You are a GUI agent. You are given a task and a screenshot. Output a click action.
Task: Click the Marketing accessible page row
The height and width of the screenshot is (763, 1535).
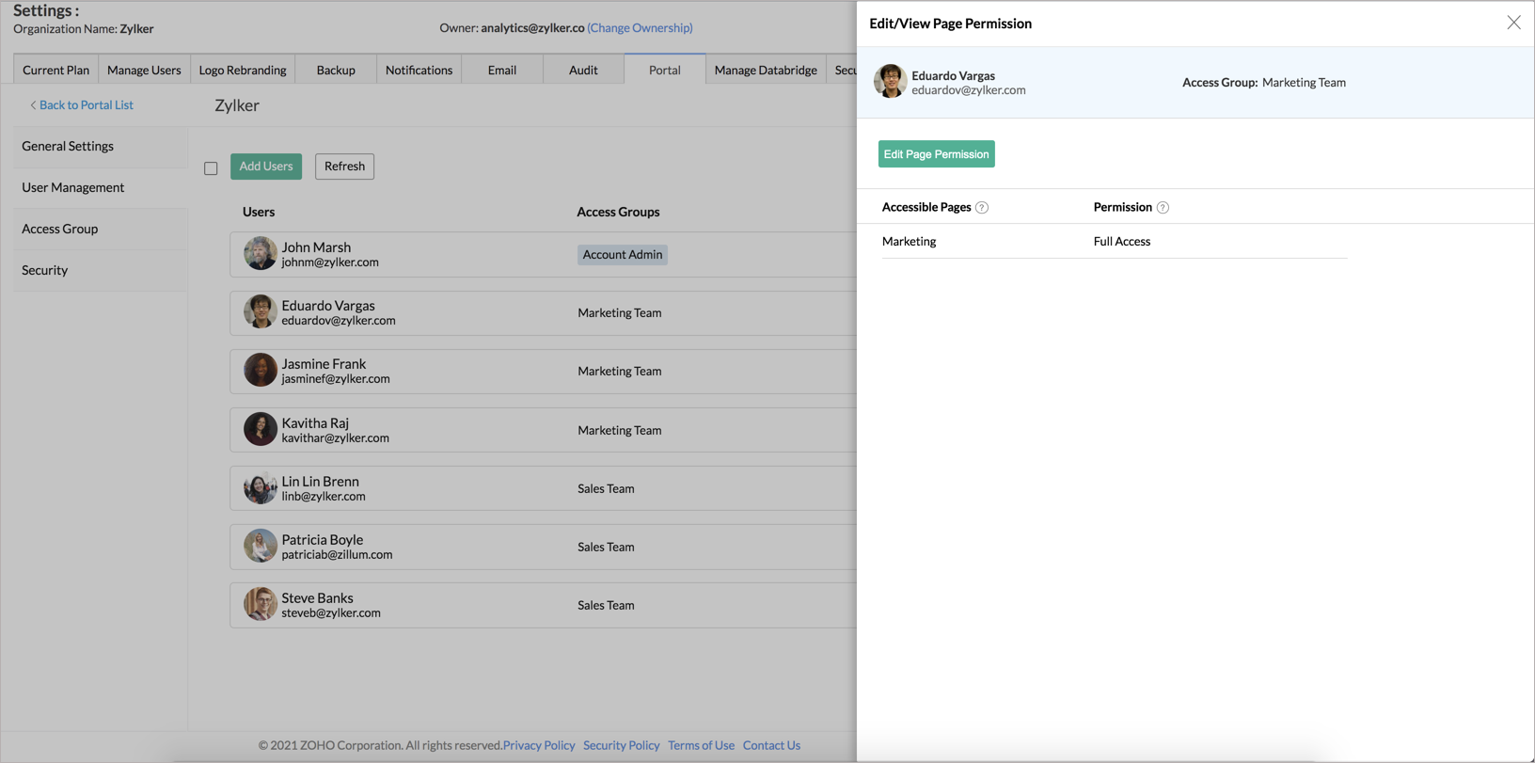click(x=1115, y=242)
